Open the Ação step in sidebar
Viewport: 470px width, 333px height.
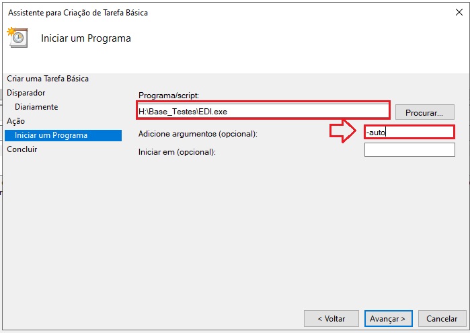click(16, 121)
